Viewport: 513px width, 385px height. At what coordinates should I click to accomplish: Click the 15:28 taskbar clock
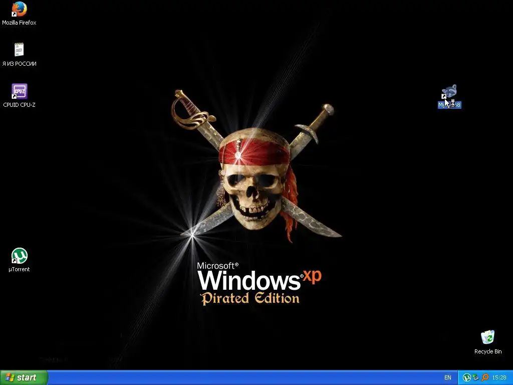(x=499, y=377)
